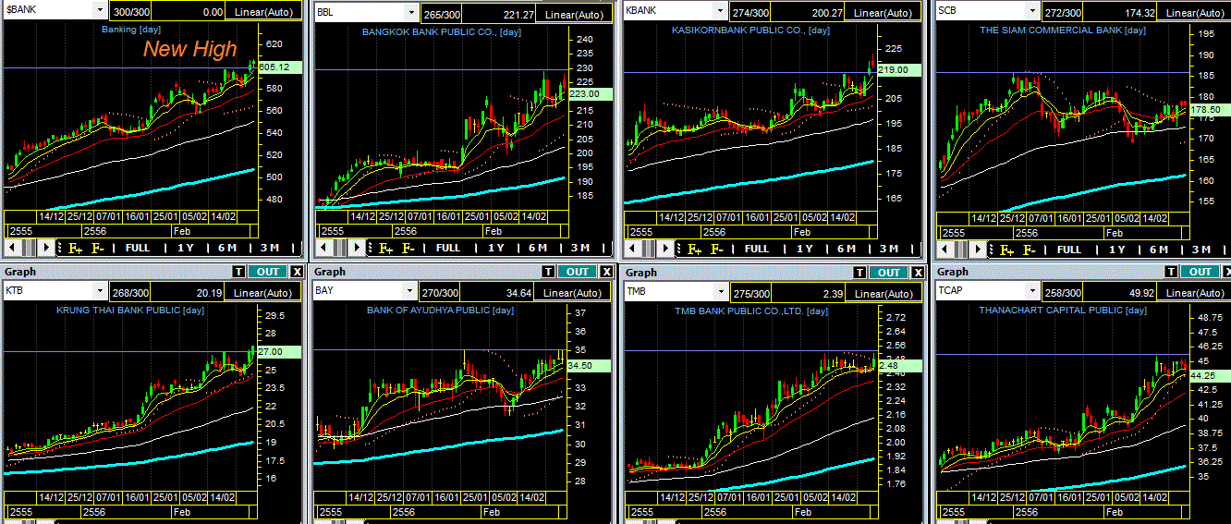Open the TCAP symbol dropdown
This screenshot has width=1231, height=524.
(x=1033, y=290)
